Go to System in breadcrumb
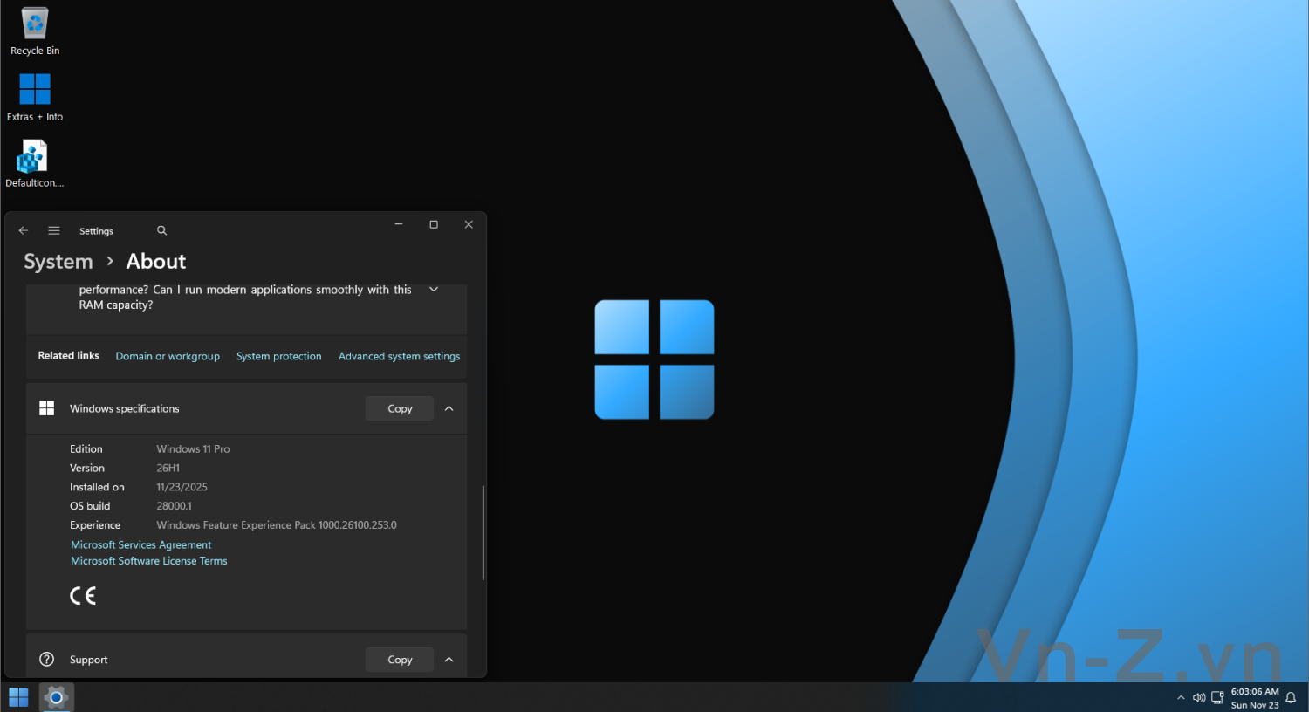 (58, 262)
